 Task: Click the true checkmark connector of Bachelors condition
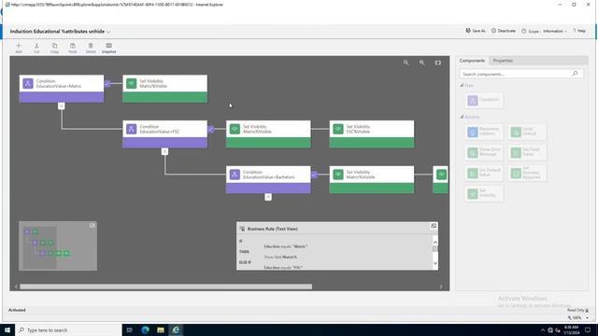coord(314,175)
